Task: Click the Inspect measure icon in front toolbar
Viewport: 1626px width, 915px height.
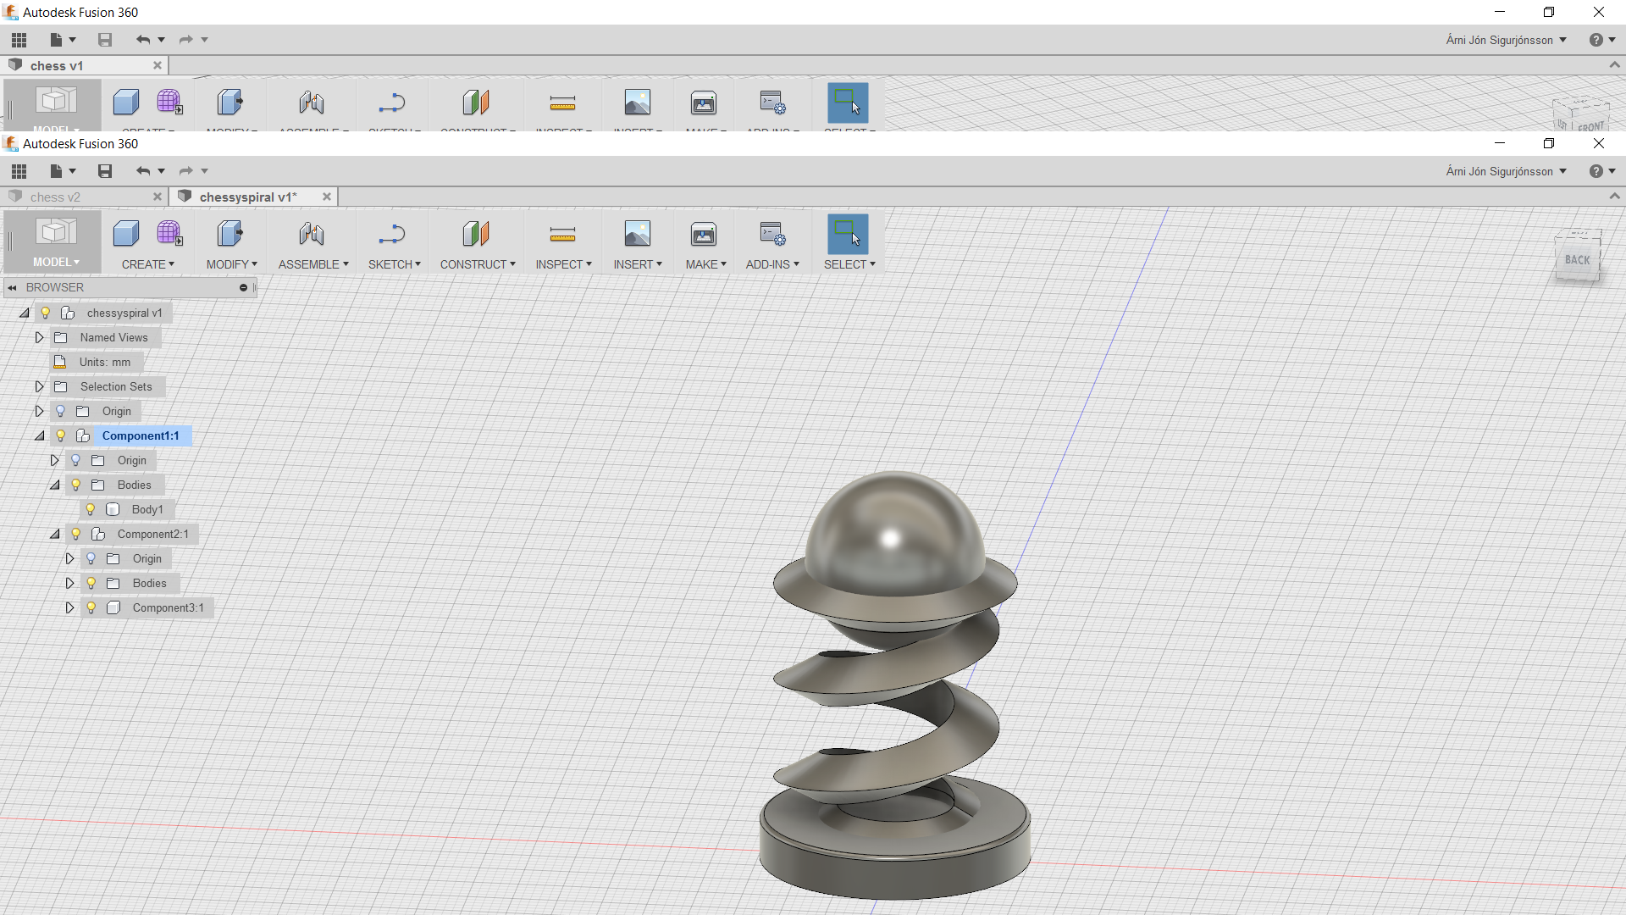Action: pyautogui.click(x=562, y=234)
